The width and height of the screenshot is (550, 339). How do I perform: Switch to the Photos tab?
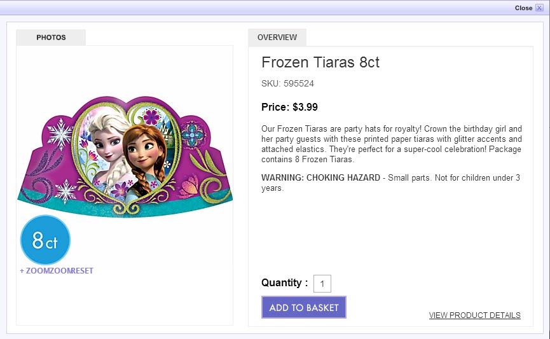[51, 38]
